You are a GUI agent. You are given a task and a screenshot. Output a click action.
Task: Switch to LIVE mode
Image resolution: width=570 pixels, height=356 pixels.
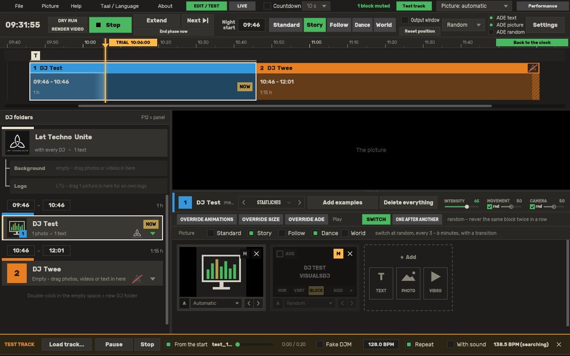pos(242,6)
